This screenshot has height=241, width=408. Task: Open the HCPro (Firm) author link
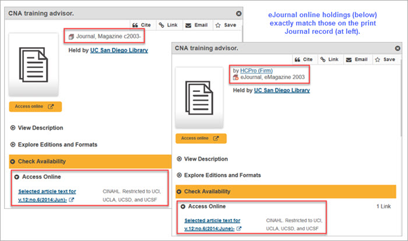[x=256, y=70]
